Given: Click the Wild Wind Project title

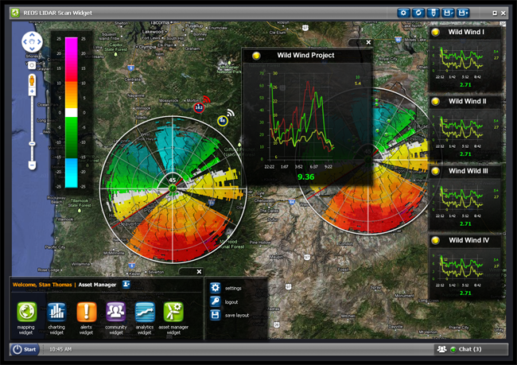Looking at the screenshot, I should 305,56.
